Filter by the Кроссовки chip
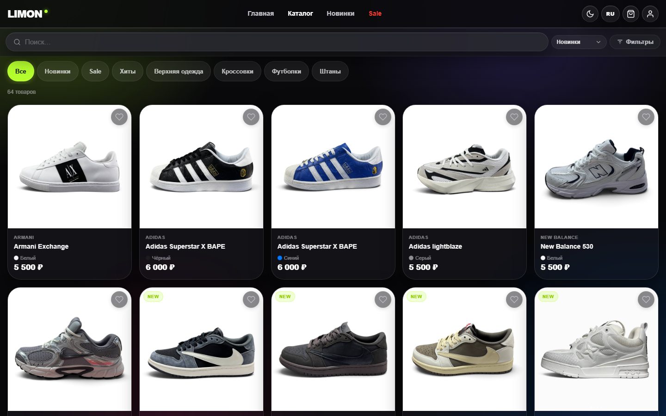 click(x=237, y=71)
